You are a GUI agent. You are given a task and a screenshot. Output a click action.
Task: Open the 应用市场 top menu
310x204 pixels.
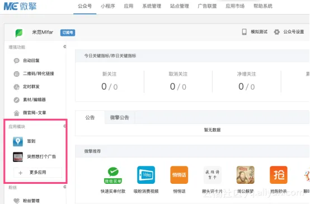[235, 6]
